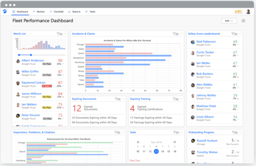
Task: Open Albert Anderson driver profile link
Action: [x=33, y=60]
